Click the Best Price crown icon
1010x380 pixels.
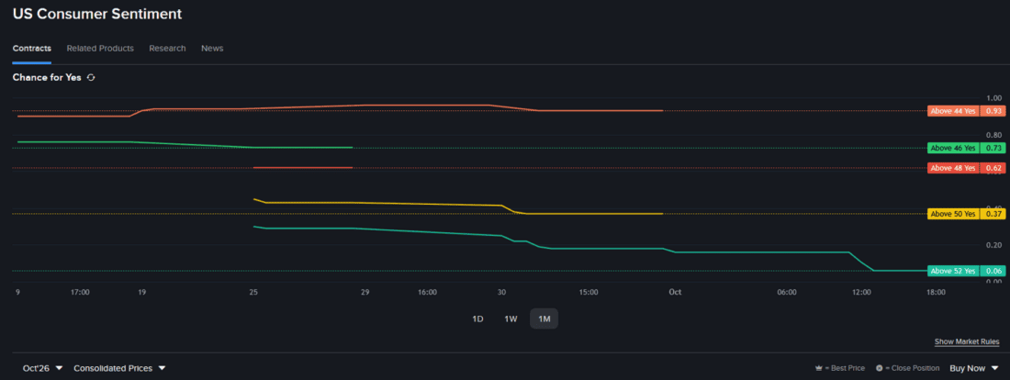tap(819, 368)
